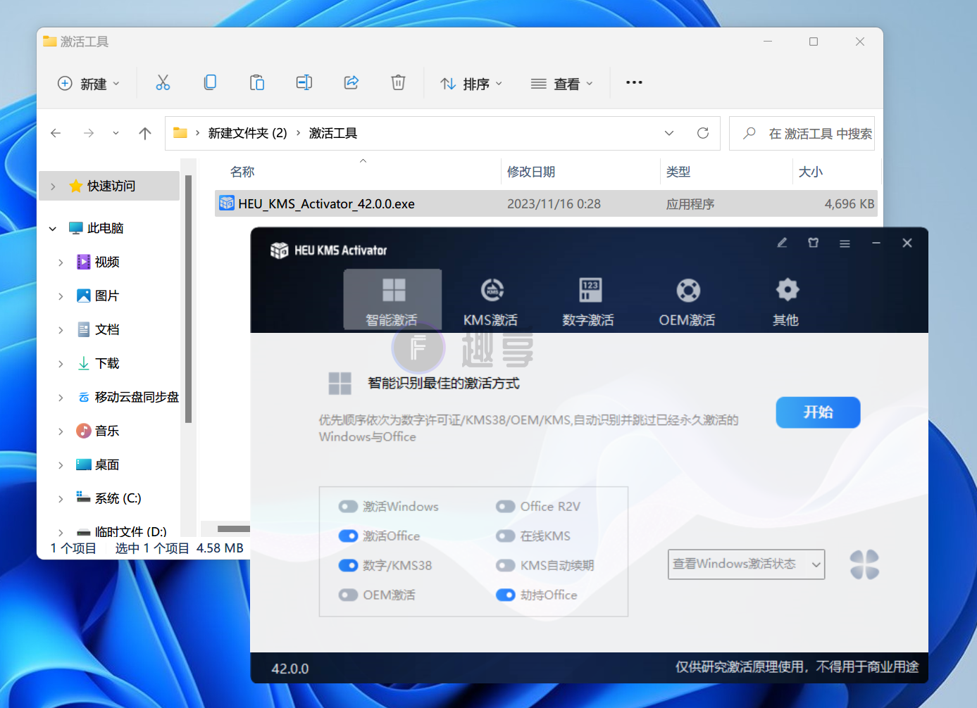977x708 pixels.
Task: Open the Activator hamburger menu
Action: (845, 244)
